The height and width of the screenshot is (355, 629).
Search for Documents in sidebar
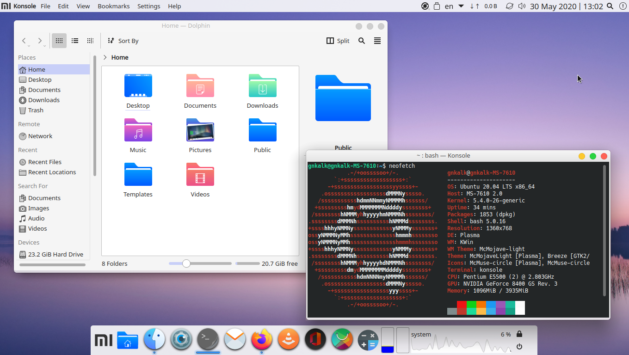coord(54,198)
